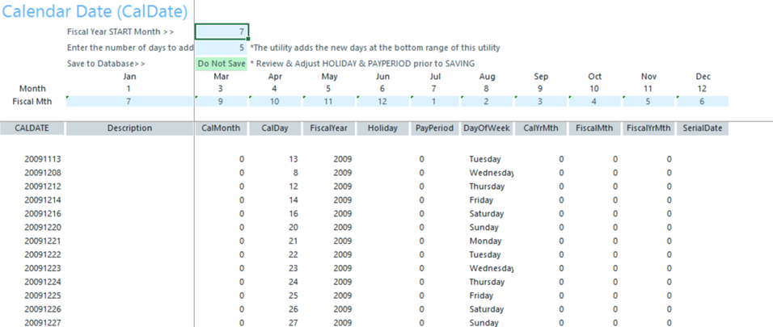
Task: Click the Holiday column header
Action: [382, 128]
